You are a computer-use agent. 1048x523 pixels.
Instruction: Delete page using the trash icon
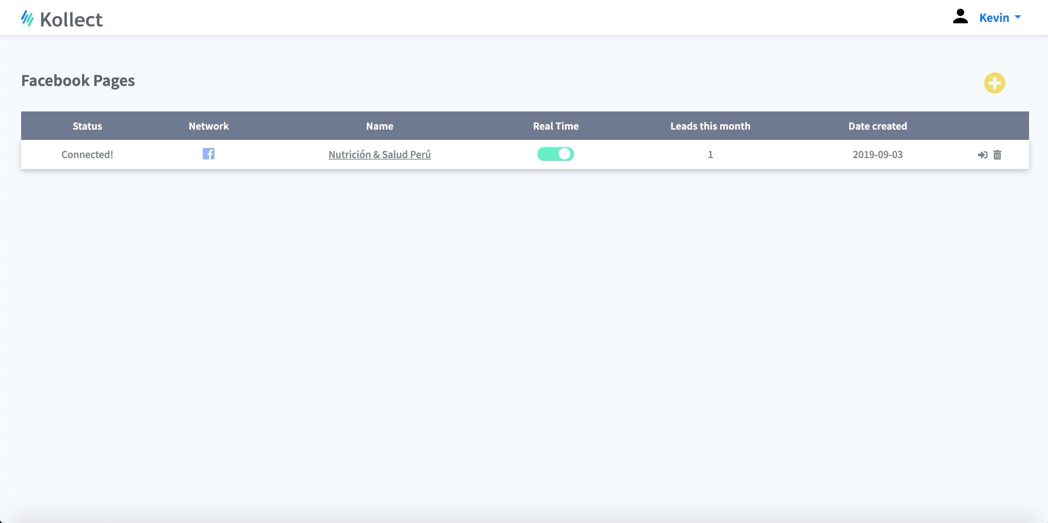[997, 155]
